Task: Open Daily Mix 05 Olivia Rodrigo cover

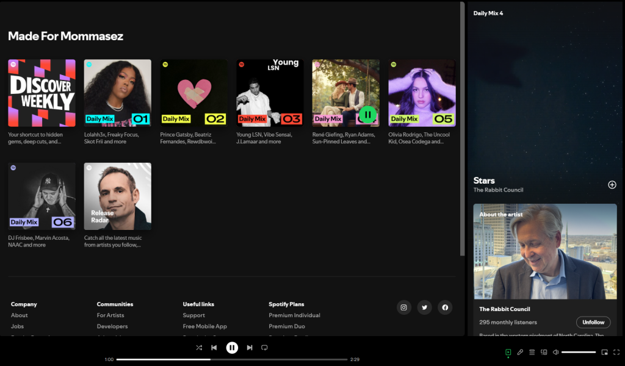Action: click(x=422, y=93)
